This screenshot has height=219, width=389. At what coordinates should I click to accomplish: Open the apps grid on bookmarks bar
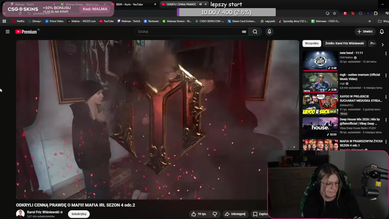pos(4,21)
